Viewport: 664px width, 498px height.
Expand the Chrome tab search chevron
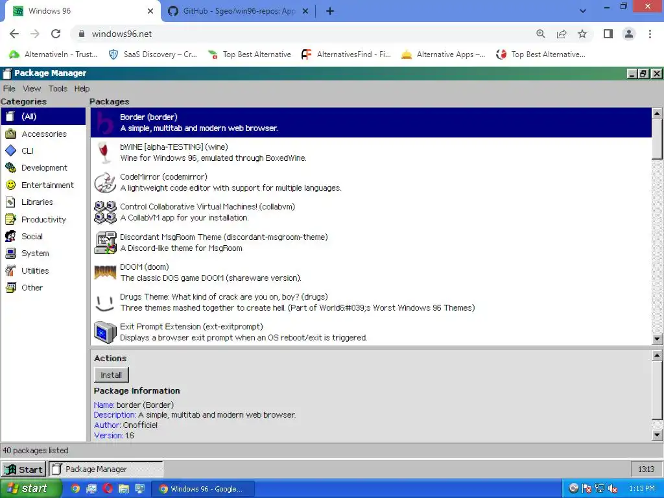[x=583, y=11]
